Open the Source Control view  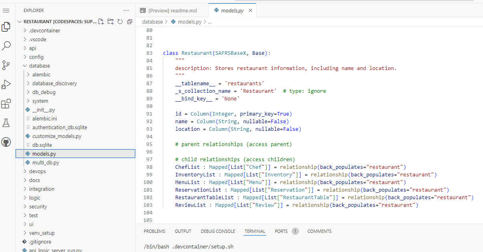(x=6, y=65)
